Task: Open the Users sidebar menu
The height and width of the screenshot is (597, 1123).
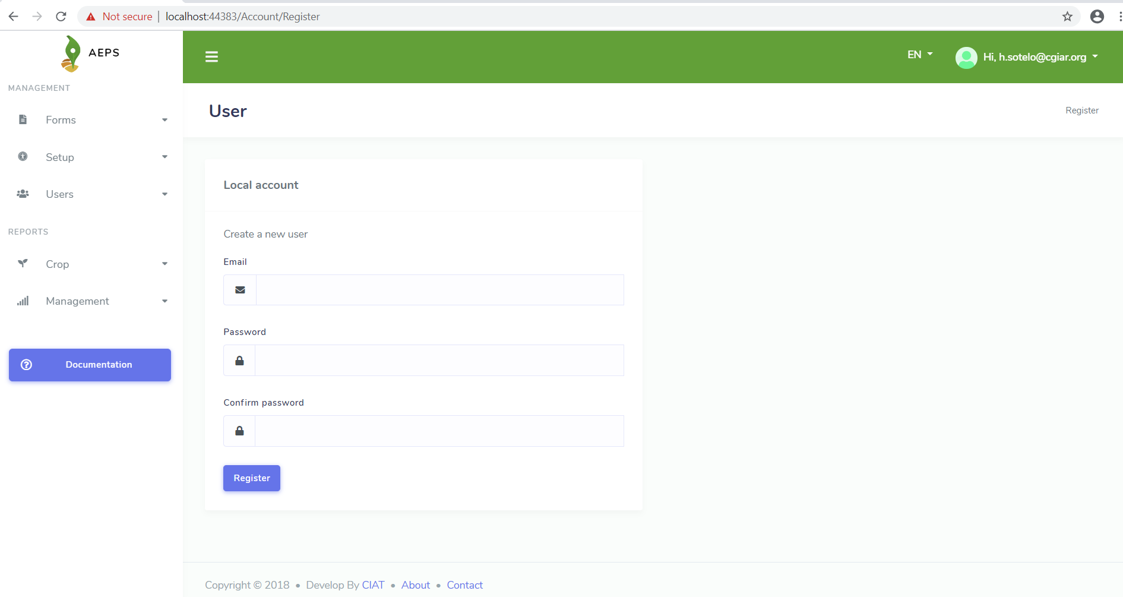Action: (x=91, y=194)
